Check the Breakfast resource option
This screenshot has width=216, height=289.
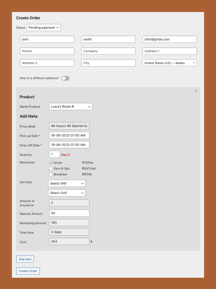pyautogui.click(x=51, y=174)
